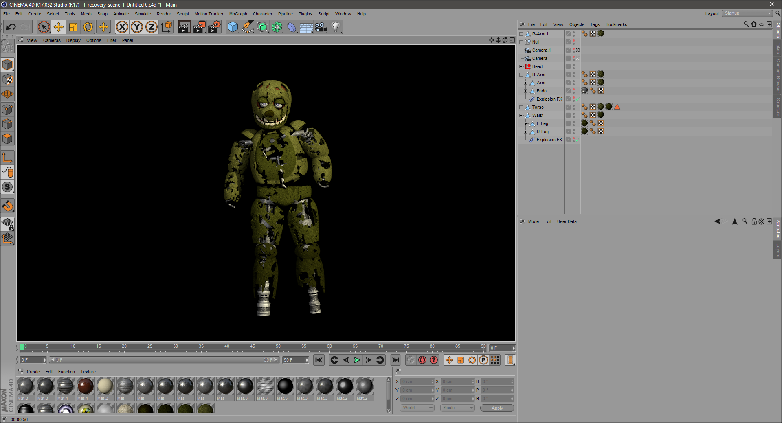Enable Axis mode
The height and width of the screenshot is (423, 782).
pos(7,158)
